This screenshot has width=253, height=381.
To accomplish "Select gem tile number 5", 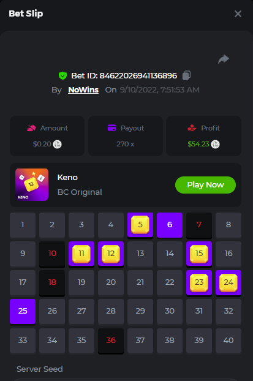I will (140, 225).
